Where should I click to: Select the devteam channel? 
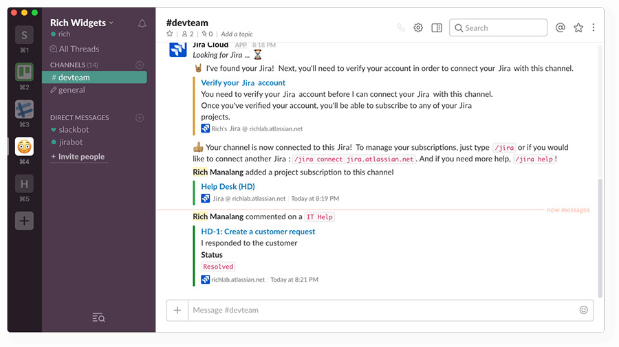tap(94, 77)
